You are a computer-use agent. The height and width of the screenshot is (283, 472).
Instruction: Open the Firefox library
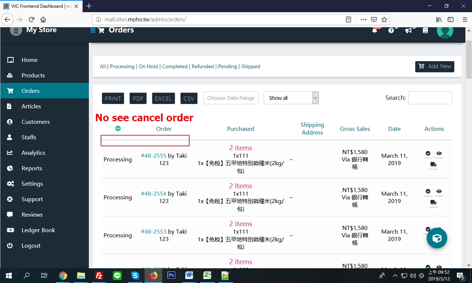click(439, 20)
